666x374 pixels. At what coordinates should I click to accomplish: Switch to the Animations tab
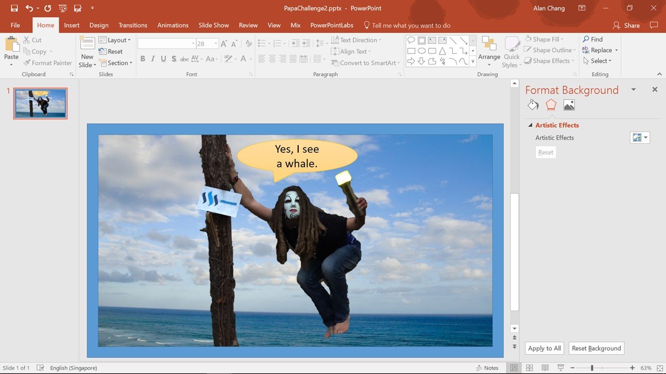click(x=173, y=25)
